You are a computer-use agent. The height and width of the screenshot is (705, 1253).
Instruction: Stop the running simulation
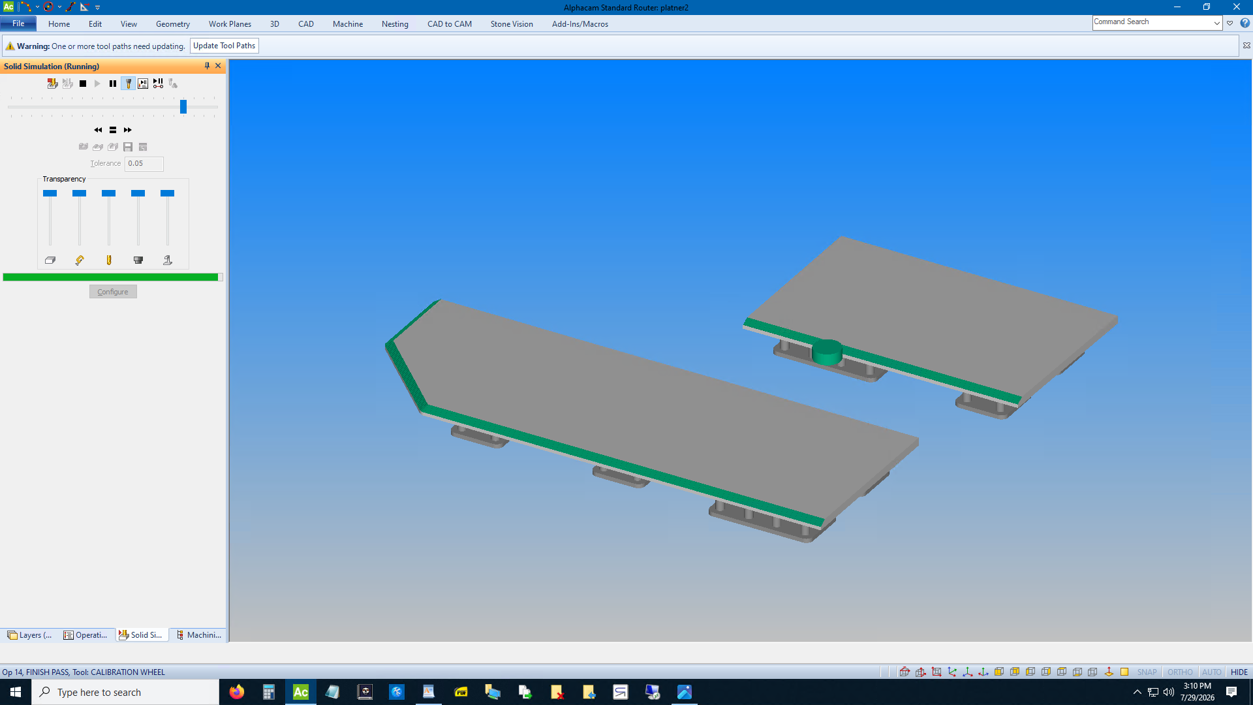[x=83, y=84]
